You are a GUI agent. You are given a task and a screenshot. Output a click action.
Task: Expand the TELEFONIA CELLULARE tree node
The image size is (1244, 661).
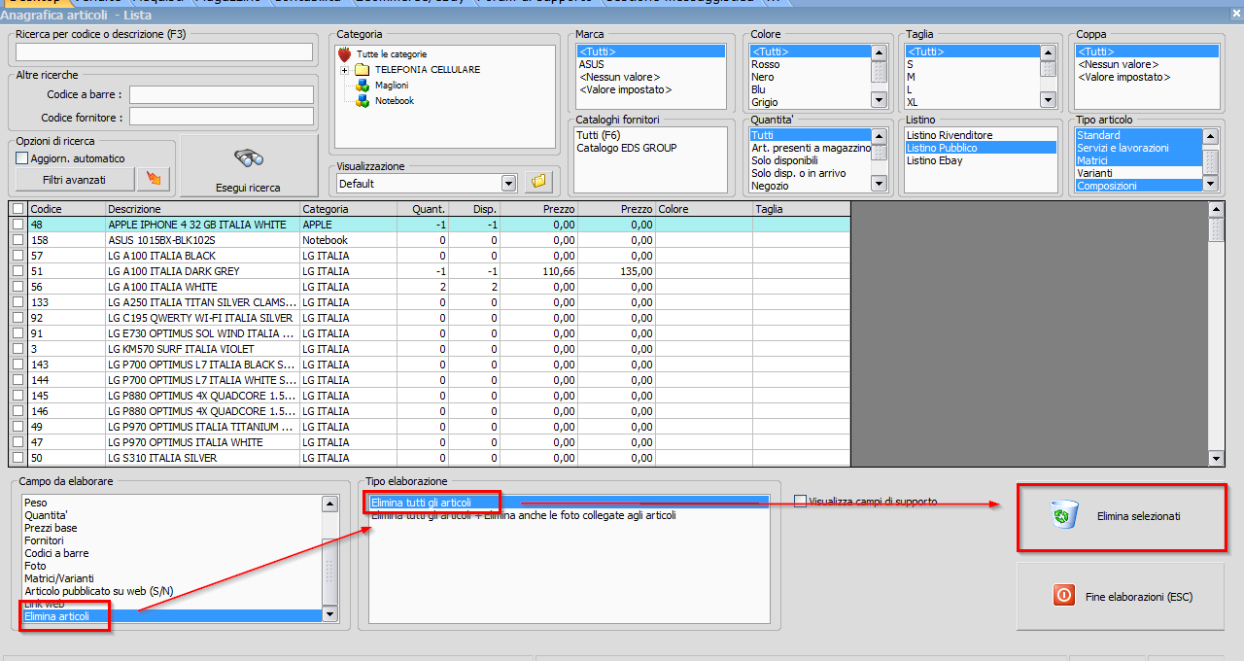pos(344,70)
